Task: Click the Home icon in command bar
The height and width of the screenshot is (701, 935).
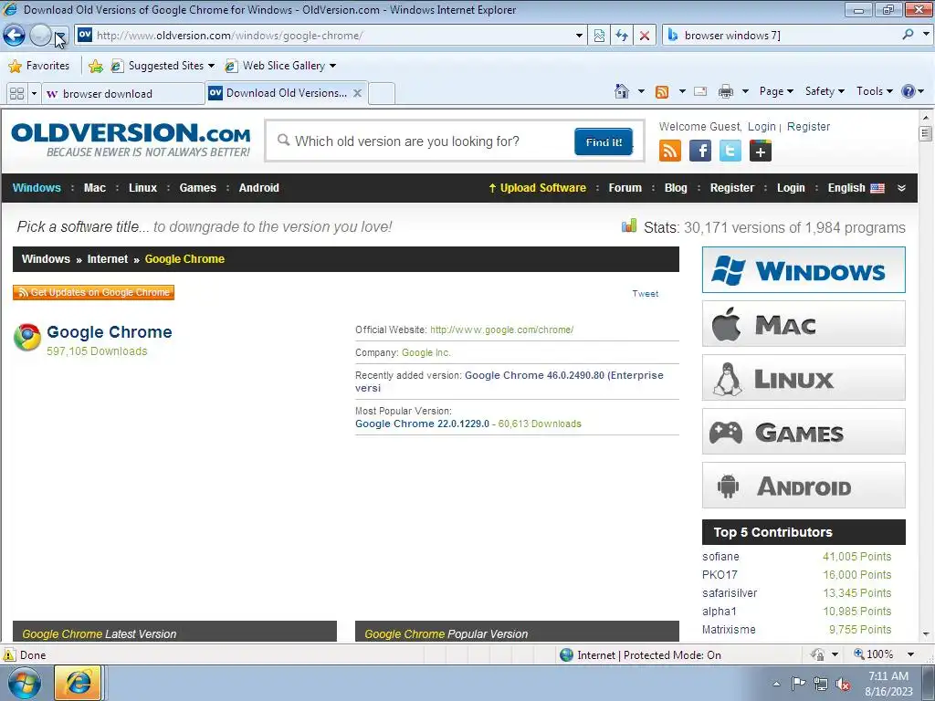Action: click(621, 91)
